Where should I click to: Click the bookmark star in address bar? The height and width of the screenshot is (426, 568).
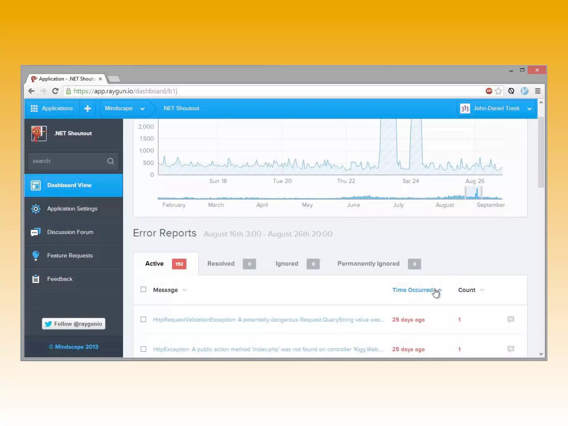click(498, 91)
